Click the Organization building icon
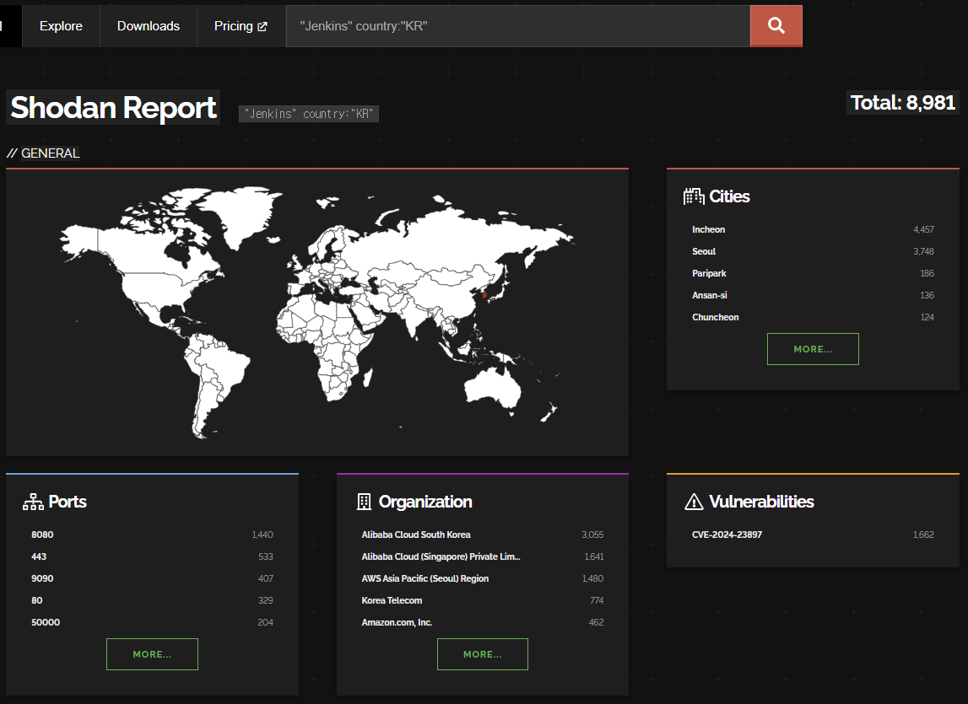The height and width of the screenshot is (704, 968). tap(365, 502)
